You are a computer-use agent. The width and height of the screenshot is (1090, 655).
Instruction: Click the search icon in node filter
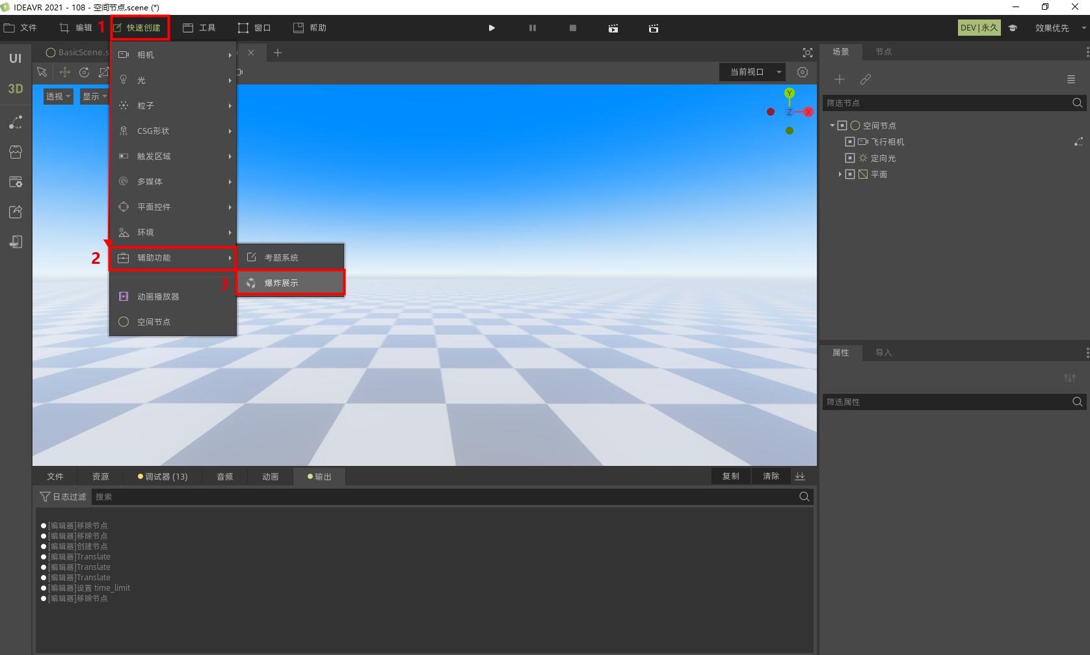point(1078,103)
